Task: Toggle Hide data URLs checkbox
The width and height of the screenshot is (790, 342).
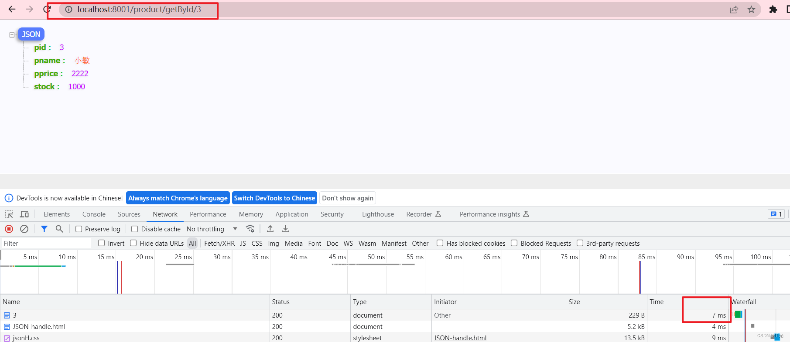Action: pos(133,243)
